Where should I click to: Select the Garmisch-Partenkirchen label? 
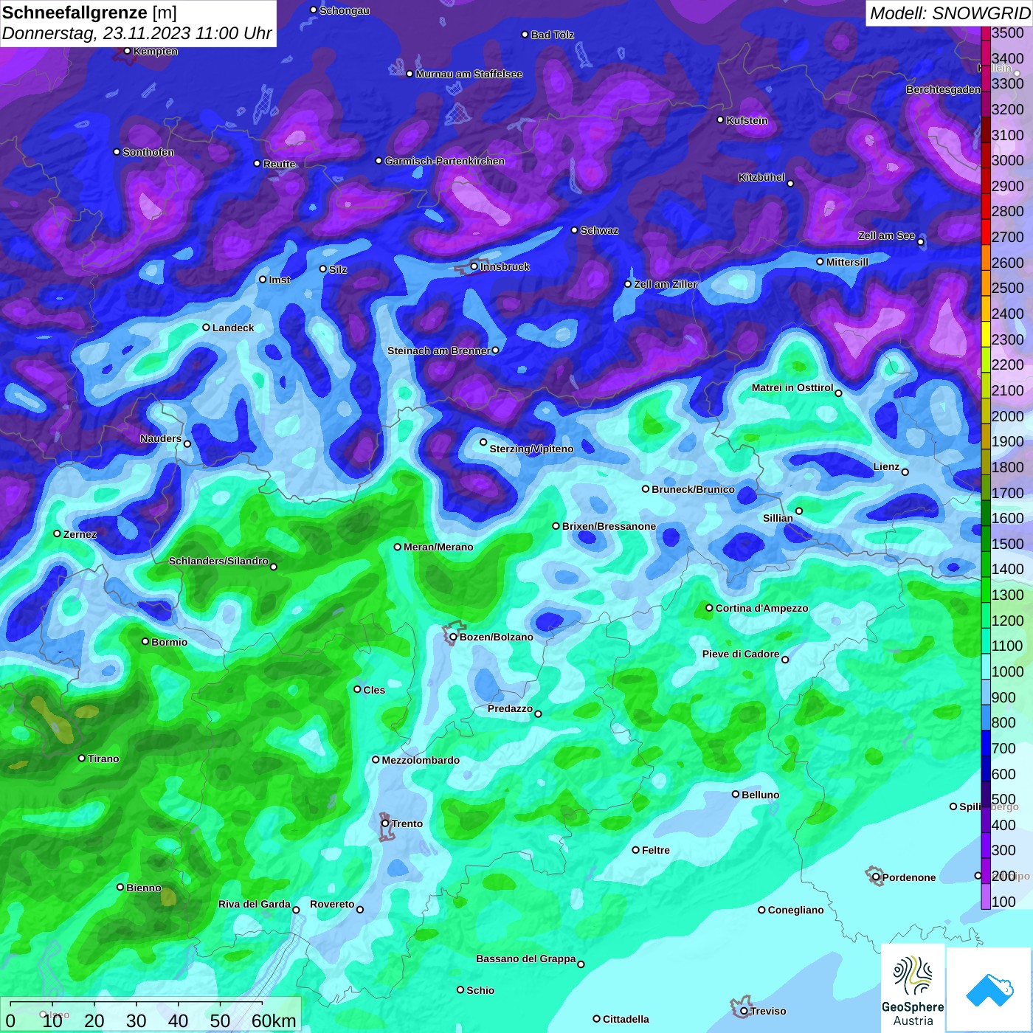(445, 161)
